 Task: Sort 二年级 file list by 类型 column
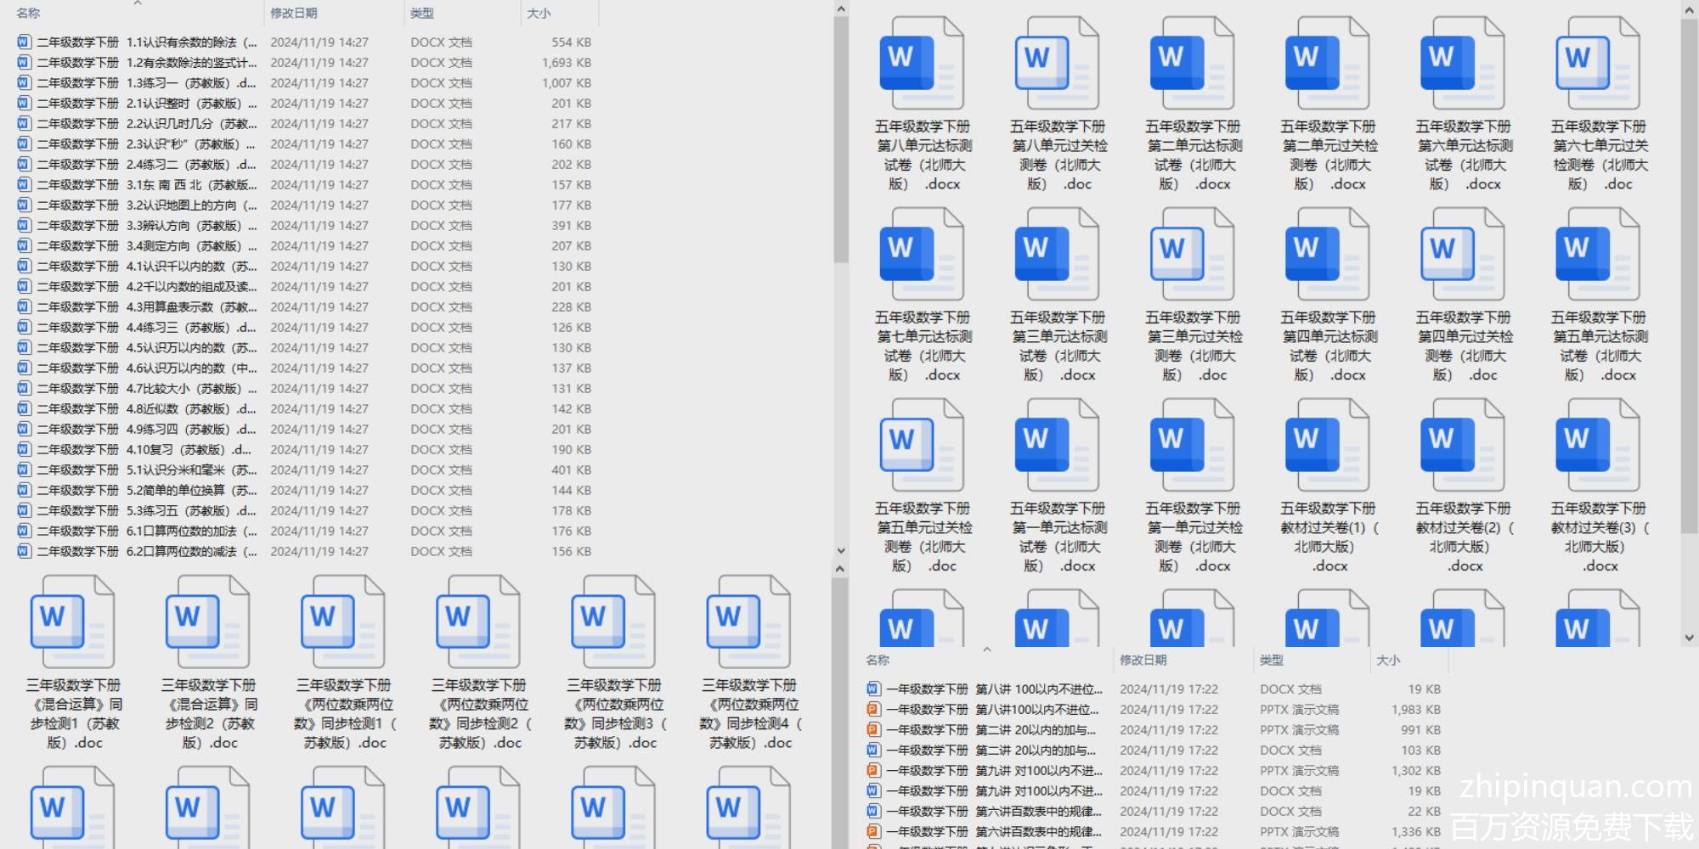[422, 13]
